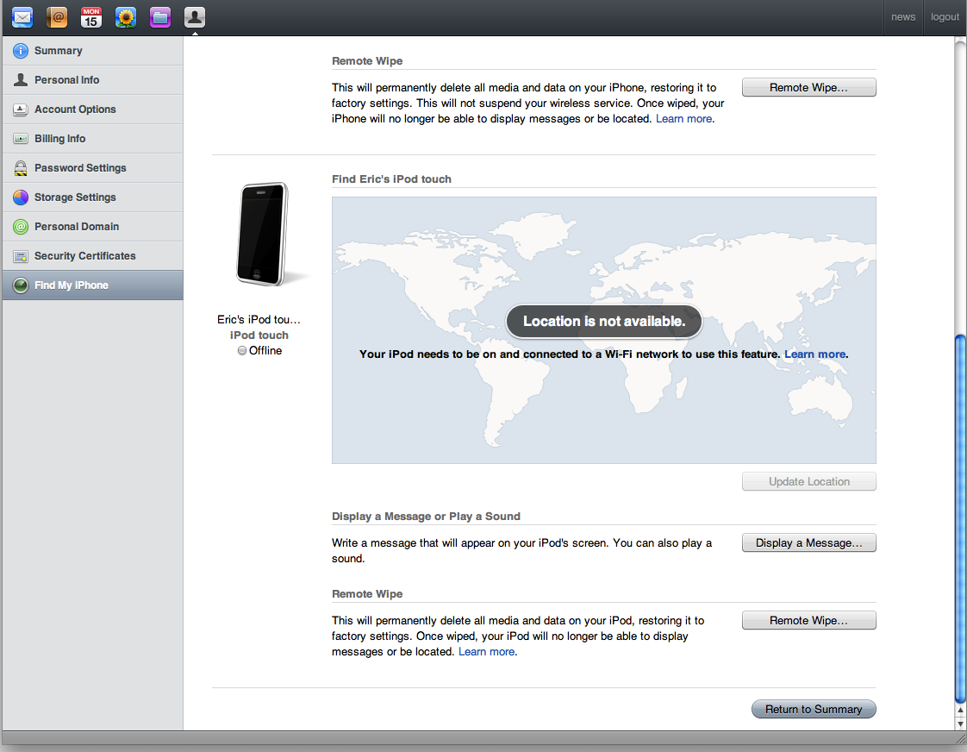
Task: Select the iPod touch device thumbnail
Action: pyautogui.click(x=264, y=235)
